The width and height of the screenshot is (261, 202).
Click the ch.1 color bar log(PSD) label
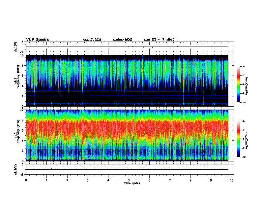(x=247, y=86)
